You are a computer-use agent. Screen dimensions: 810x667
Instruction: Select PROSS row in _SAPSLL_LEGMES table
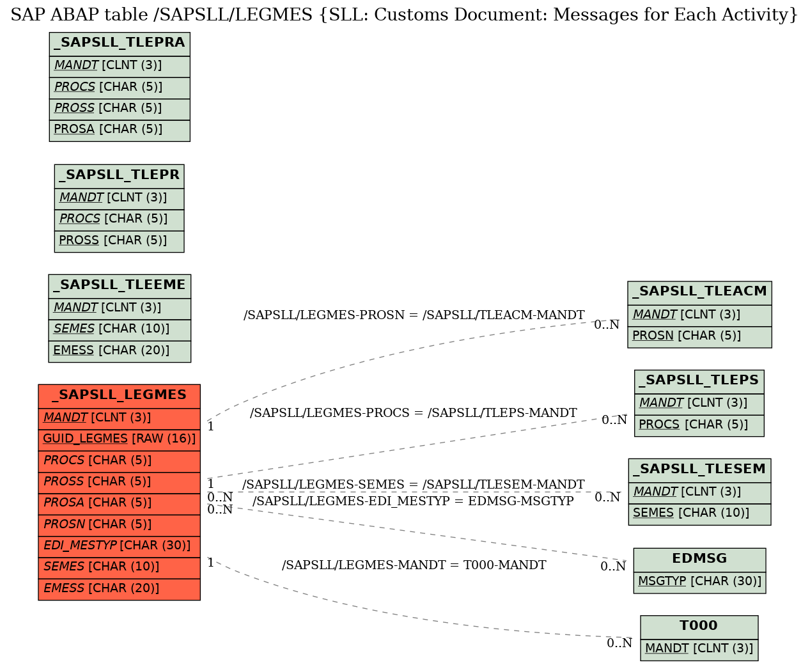(120, 483)
